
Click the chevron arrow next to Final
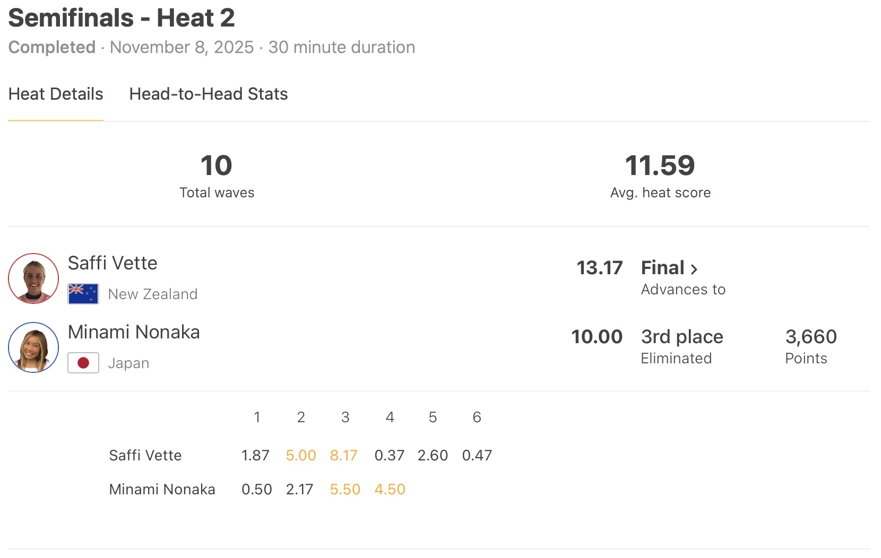pos(694,269)
